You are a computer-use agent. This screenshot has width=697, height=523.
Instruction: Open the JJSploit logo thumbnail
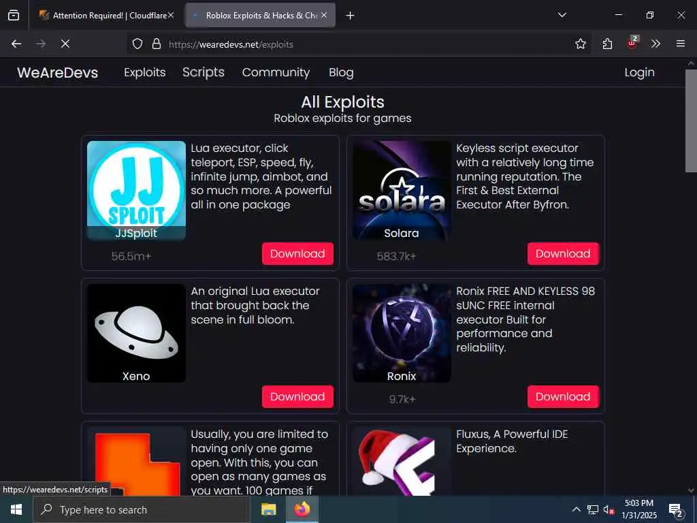136,191
